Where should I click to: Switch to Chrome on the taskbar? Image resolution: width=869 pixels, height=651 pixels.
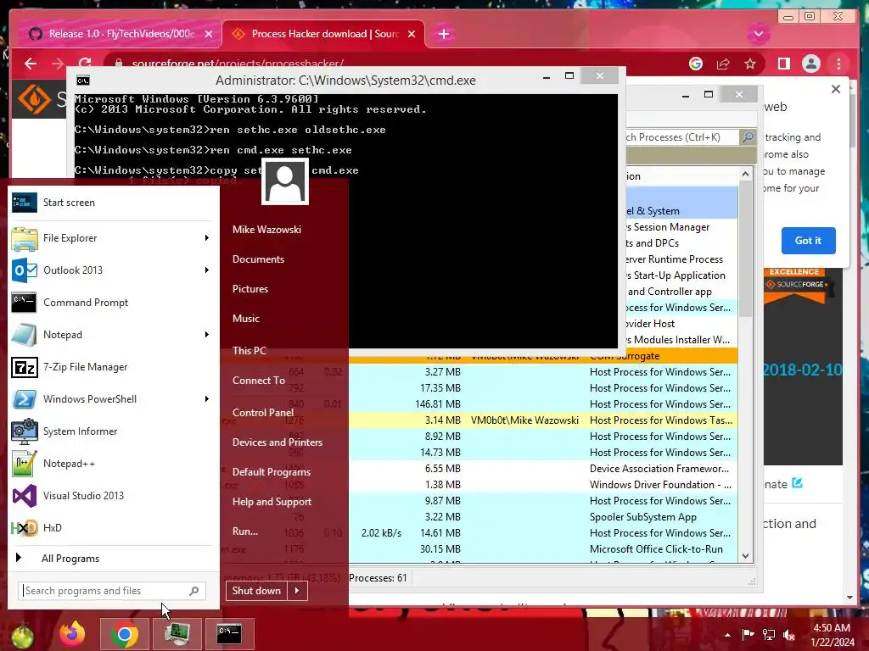click(124, 634)
